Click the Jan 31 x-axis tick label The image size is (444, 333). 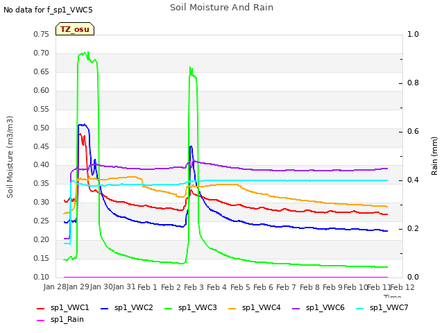pyautogui.click(x=124, y=287)
